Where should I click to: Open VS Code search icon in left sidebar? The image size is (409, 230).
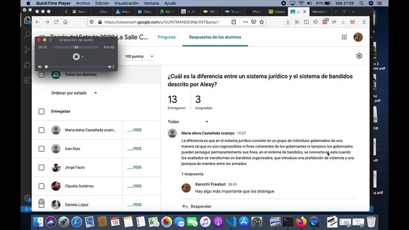pyautogui.click(x=27, y=34)
